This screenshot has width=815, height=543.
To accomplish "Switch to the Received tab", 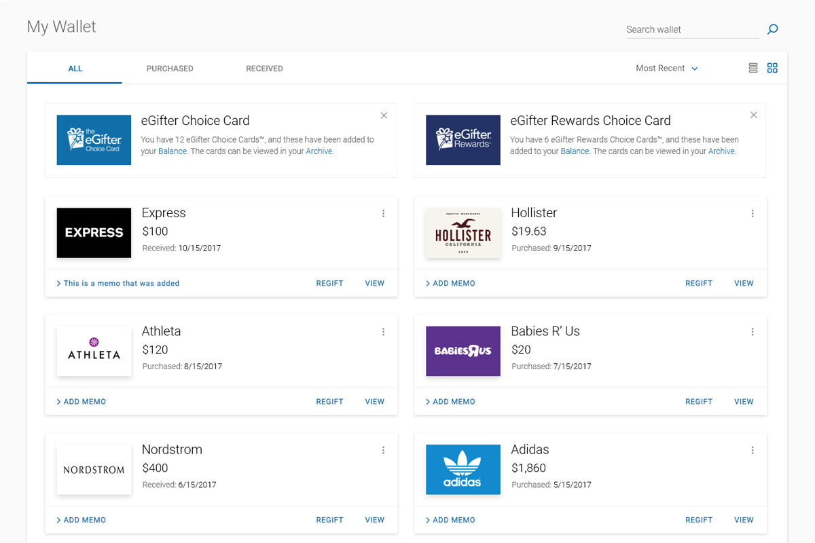I will coord(264,69).
